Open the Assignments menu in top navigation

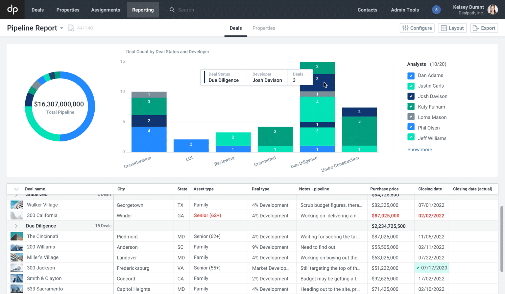105,10
